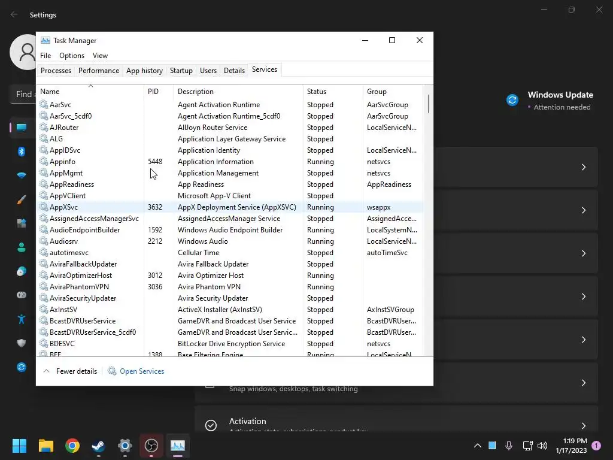Open the volume control in system tray
This screenshot has width=613, height=460.
[542, 446]
